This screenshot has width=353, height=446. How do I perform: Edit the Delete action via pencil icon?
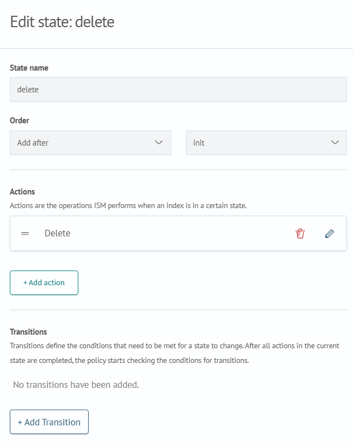pos(330,234)
